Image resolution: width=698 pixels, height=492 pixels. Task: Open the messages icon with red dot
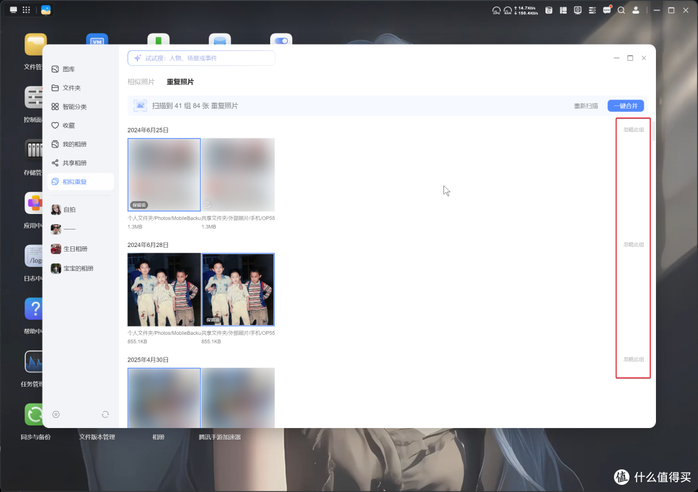pyautogui.click(x=607, y=10)
